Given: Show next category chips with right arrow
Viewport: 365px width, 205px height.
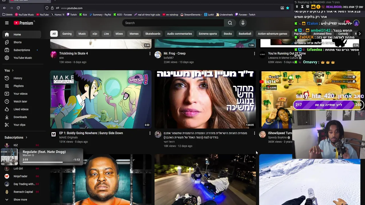Looking at the screenshot, I should (x=360, y=34).
